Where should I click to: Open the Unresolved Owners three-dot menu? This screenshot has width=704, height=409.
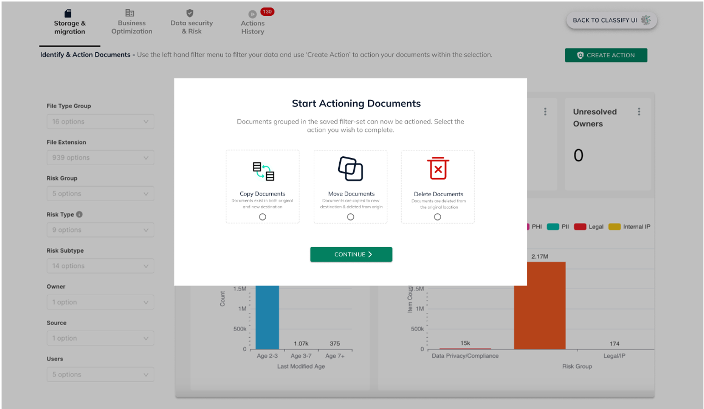639,112
